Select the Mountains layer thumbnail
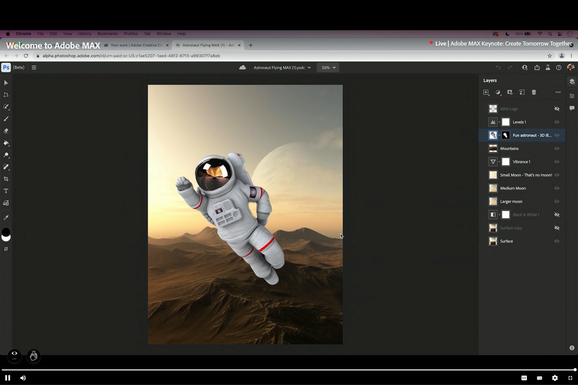The image size is (578, 385). click(493, 149)
